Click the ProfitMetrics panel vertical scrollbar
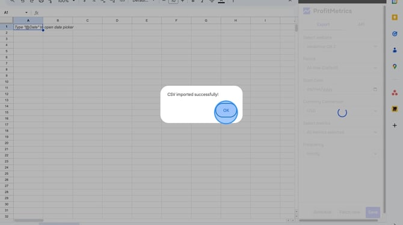The width and height of the screenshot is (403, 225). pyautogui.click(x=384, y=109)
